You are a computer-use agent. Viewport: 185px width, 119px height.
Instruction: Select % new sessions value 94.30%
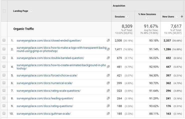(154, 76)
